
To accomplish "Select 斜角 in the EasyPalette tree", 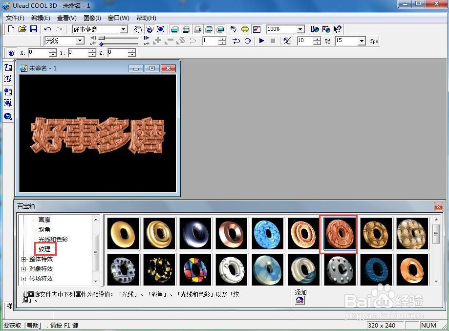I will point(44,230).
